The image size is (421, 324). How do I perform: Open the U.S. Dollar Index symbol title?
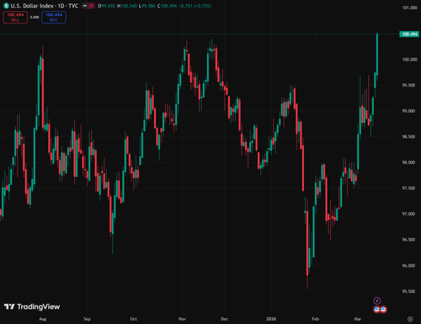pos(45,6)
